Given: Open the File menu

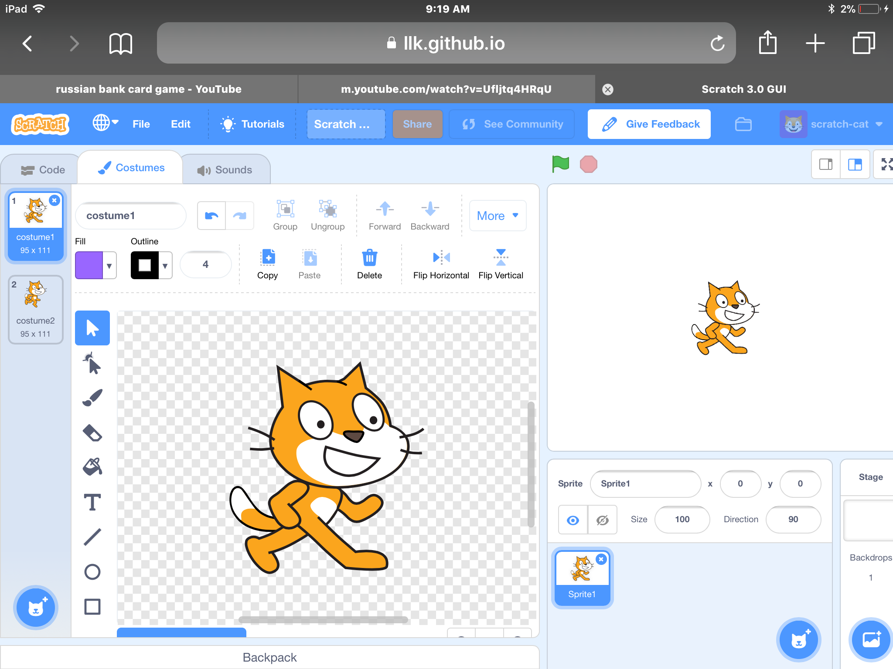Looking at the screenshot, I should point(141,124).
